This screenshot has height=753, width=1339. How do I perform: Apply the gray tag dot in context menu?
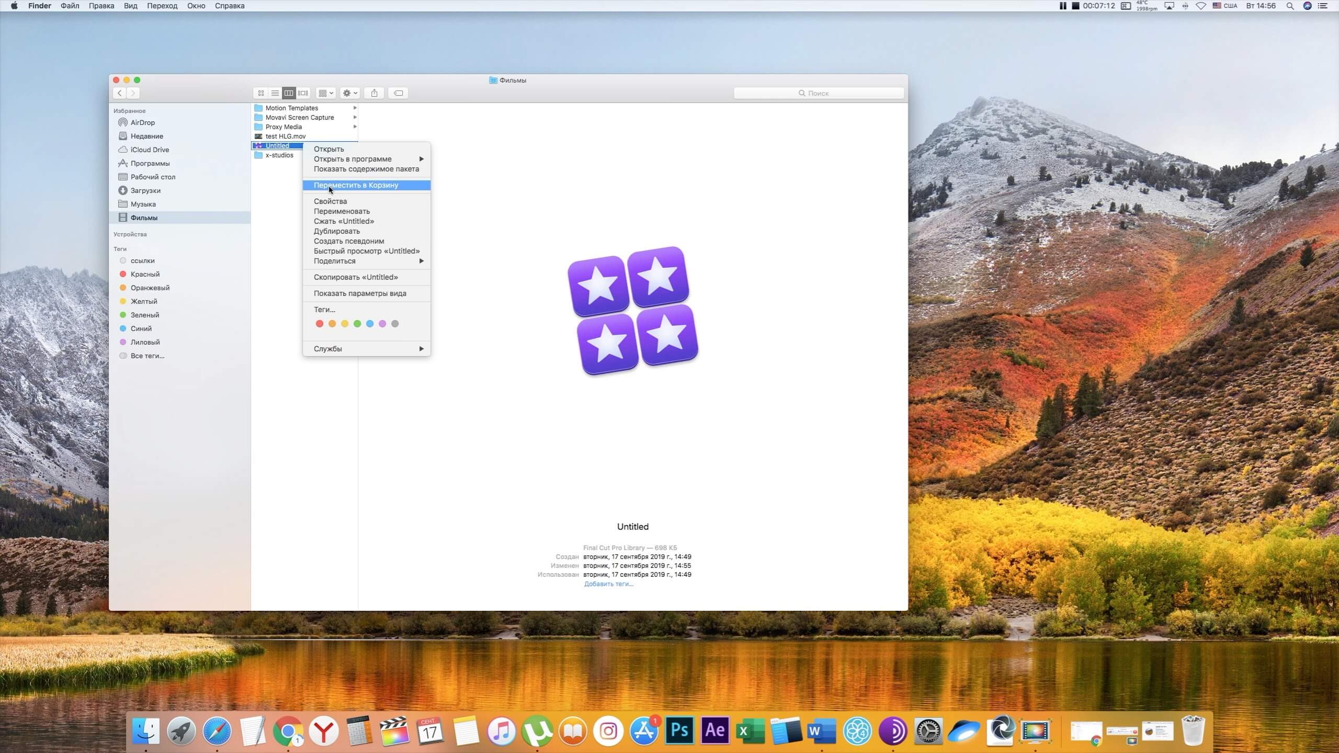click(395, 324)
